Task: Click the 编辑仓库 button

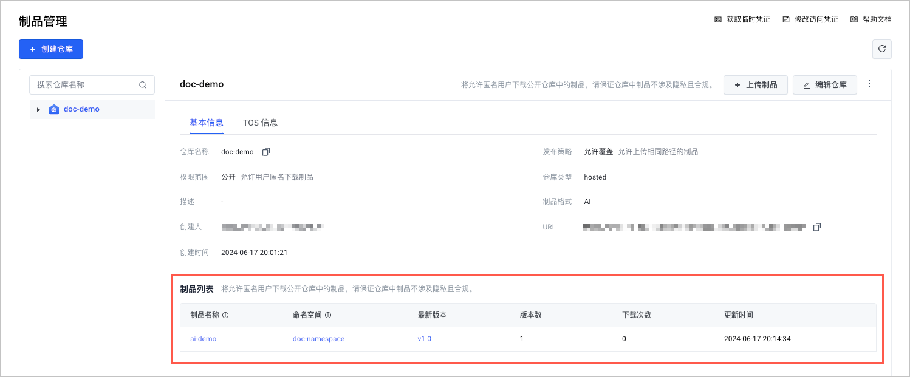Action: (824, 85)
